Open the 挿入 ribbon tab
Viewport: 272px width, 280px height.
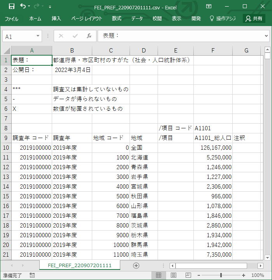56,19
